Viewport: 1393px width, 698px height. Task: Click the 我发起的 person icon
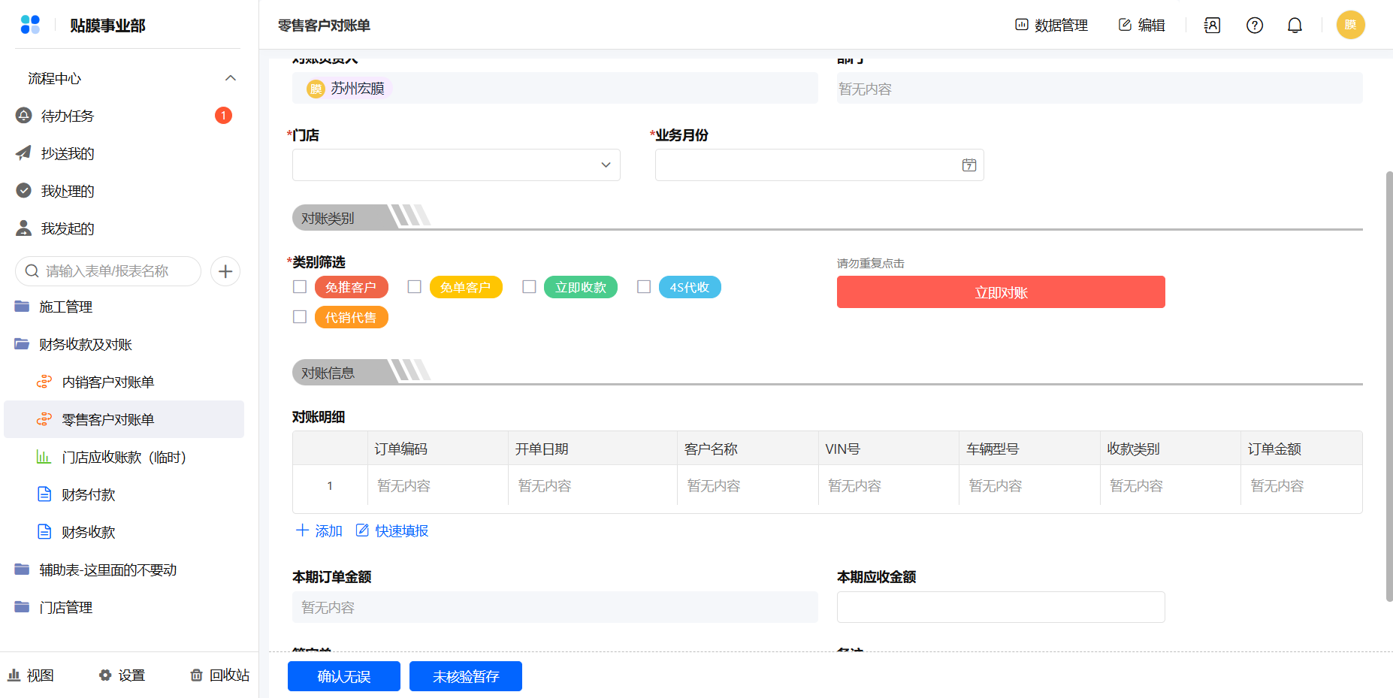(24, 228)
